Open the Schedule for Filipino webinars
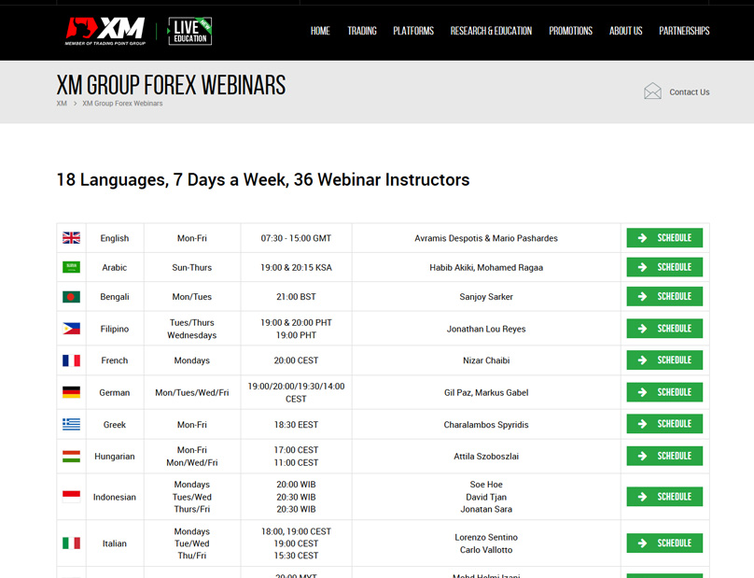 [664, 329]
